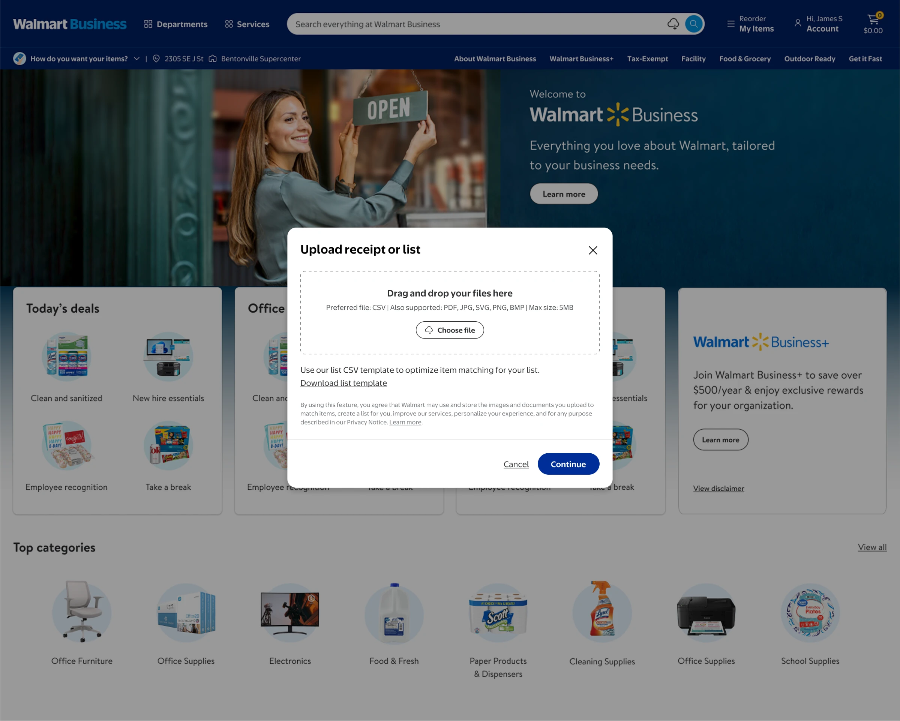Click the Reorder list icon
The width and height of the screenshot is (900, 721).
pos(730,24)
